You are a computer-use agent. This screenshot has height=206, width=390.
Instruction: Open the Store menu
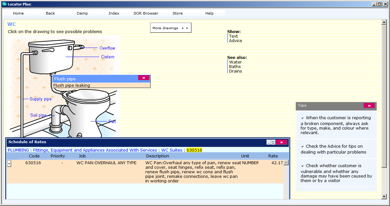click(177, 13)
